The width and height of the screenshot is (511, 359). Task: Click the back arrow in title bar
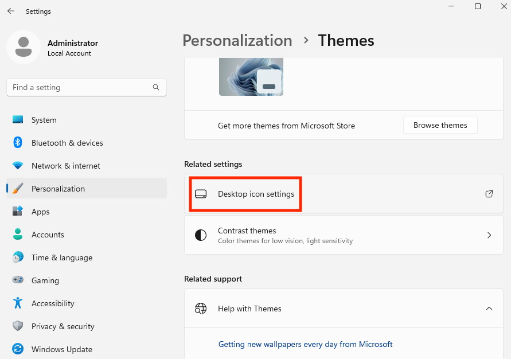(11, 11)
